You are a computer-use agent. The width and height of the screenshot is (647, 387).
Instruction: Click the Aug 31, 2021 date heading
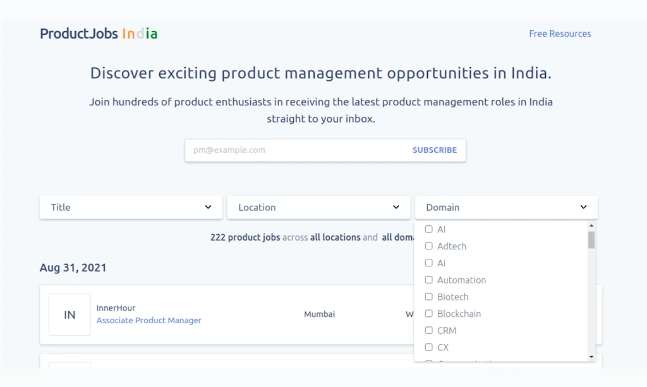click(x=73, y=268)
